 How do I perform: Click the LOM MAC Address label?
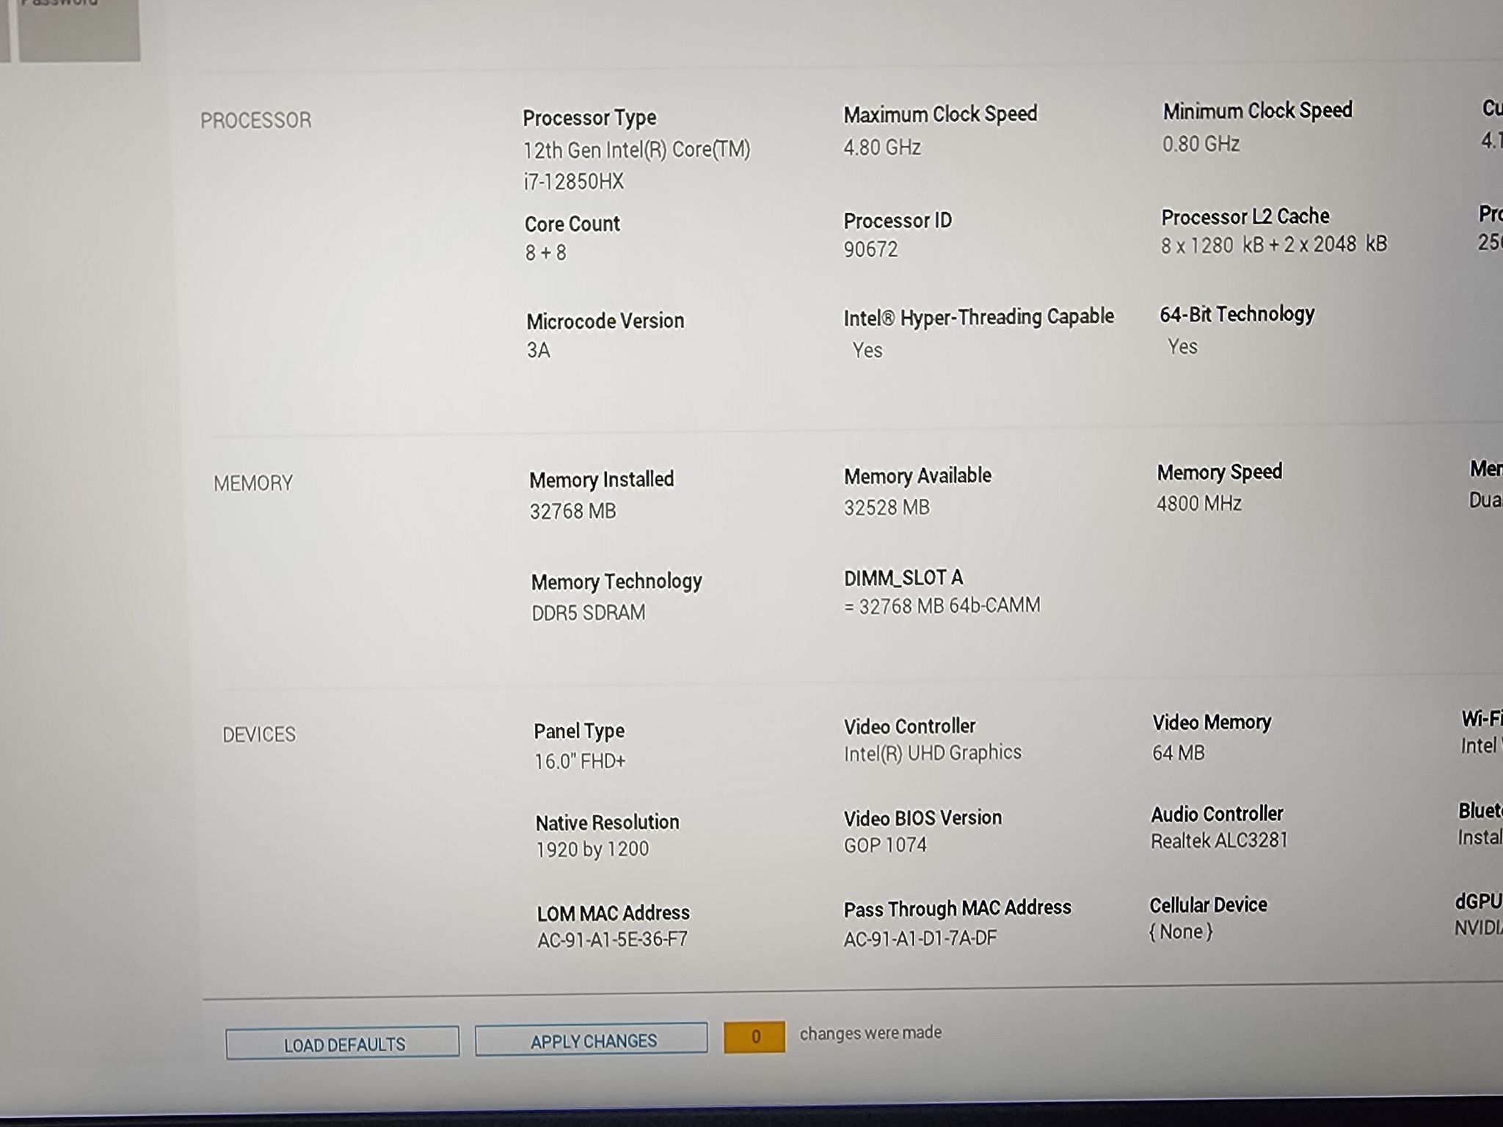(x=614, y=913)
